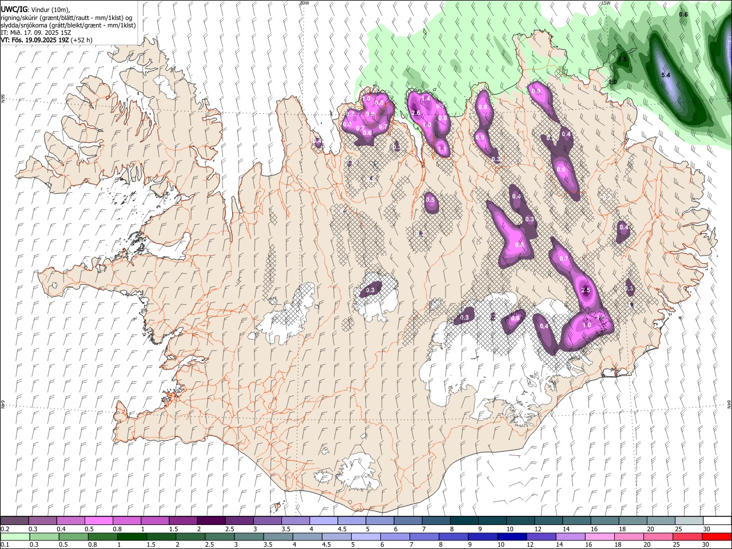Viewport: 732px width, 549px height.
Task: Click the light pink swatch between 16 and 18
Action: tap(600, 536)
